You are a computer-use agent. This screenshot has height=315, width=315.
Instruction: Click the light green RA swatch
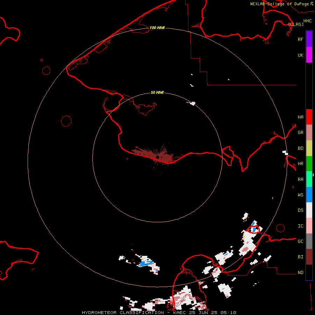click(x=309, y=179)
